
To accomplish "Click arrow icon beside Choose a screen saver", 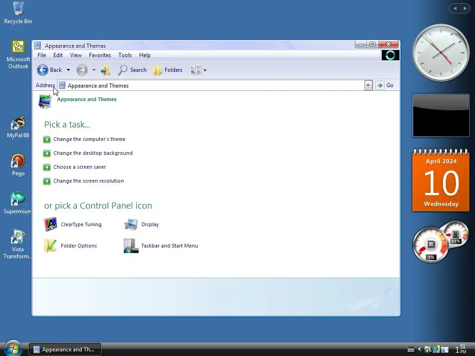I will 47,167.
